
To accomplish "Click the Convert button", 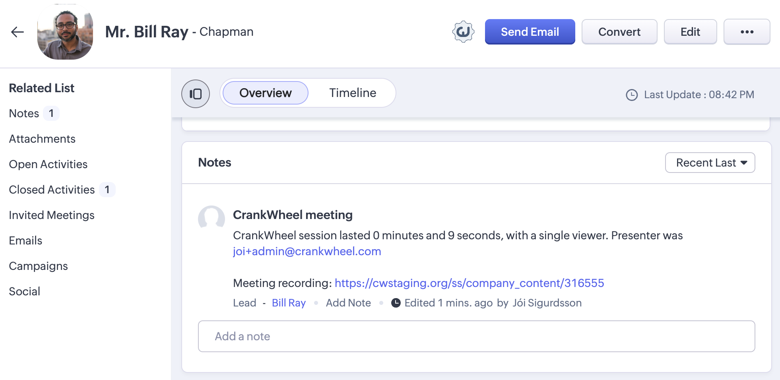I will point(619,32).
